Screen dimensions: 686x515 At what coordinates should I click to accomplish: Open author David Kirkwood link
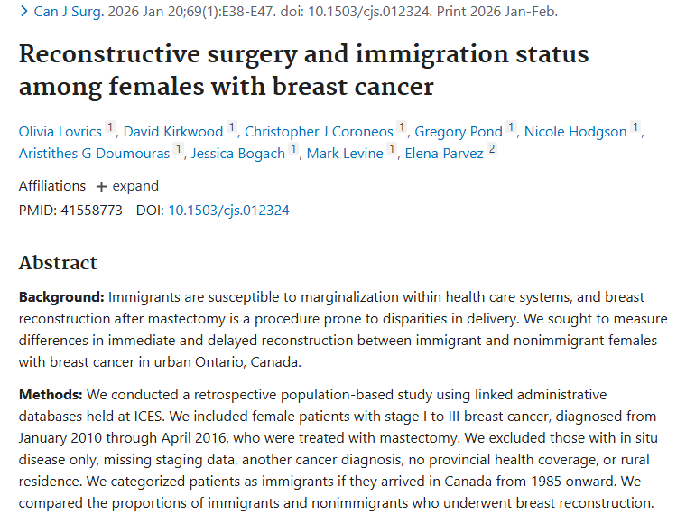[173, 132]
